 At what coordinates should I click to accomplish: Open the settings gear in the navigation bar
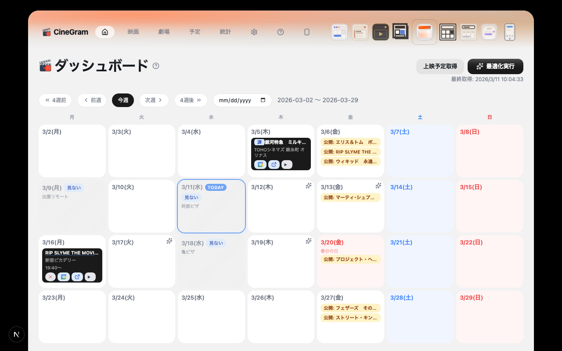[254, 32]
